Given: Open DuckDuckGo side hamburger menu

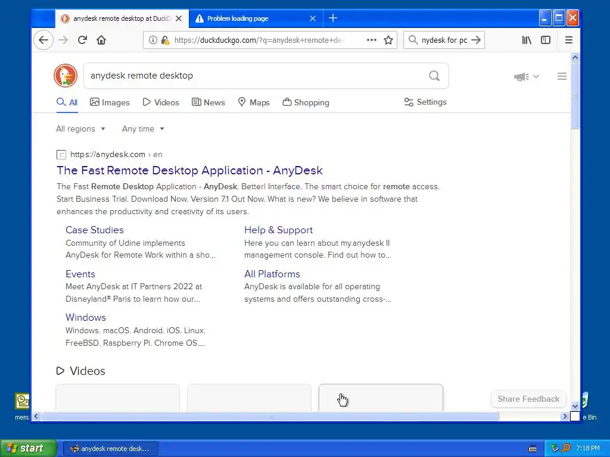Looking at the screenshot, I should click(562, 76).
